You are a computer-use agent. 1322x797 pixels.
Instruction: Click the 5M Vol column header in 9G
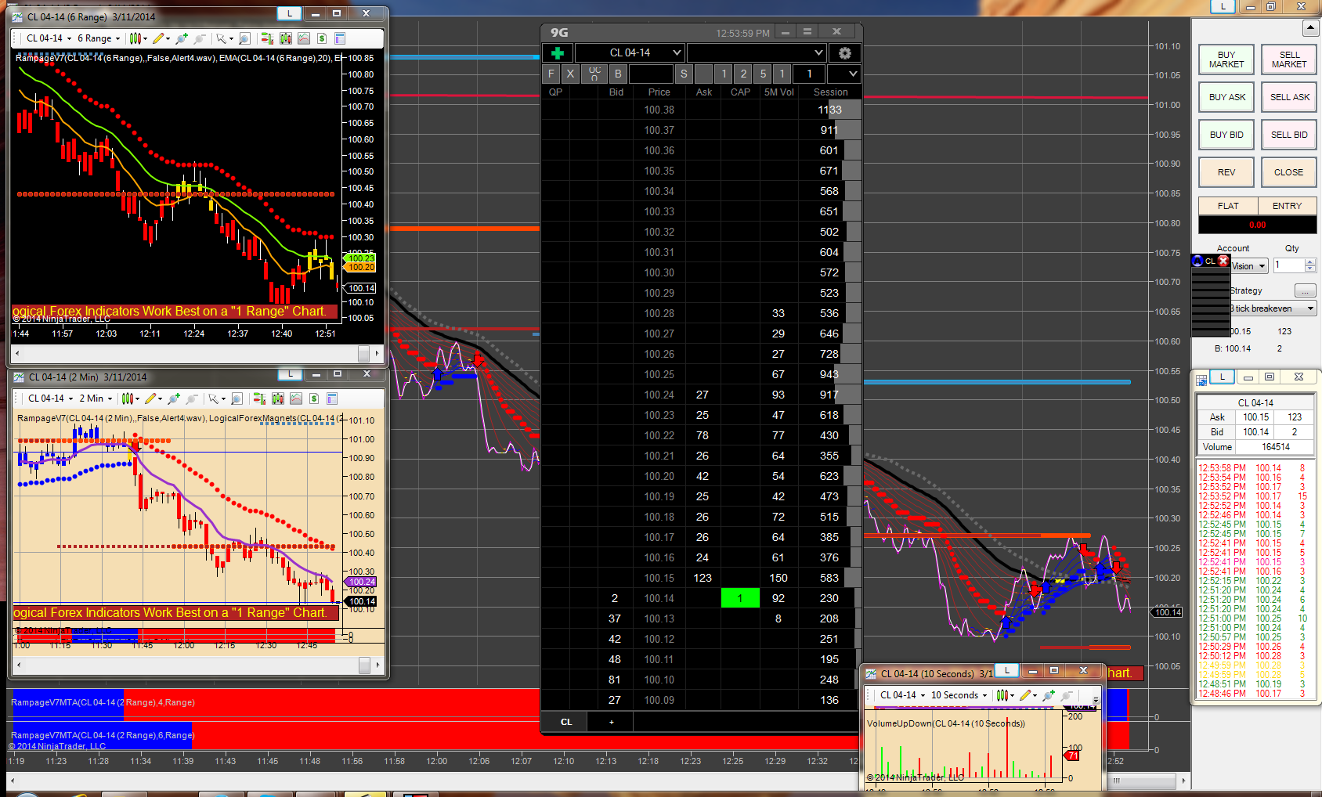[x=779, y=92]
